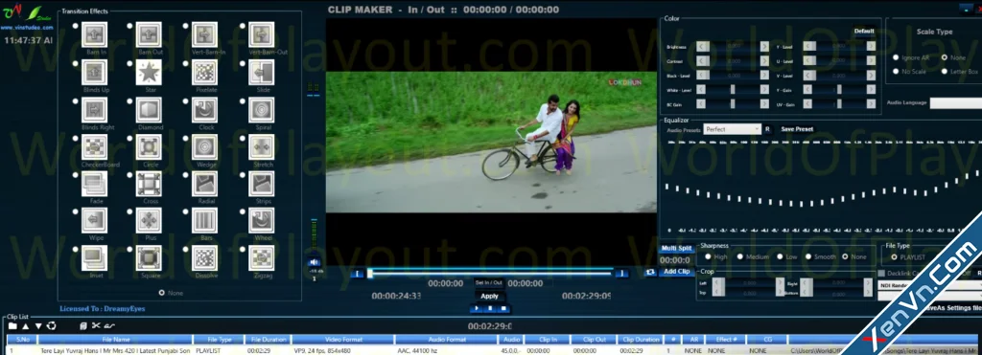Click Save Preset button
Image resolution: width=982 pixels, height=355 pixels.
tap(797, 129)
